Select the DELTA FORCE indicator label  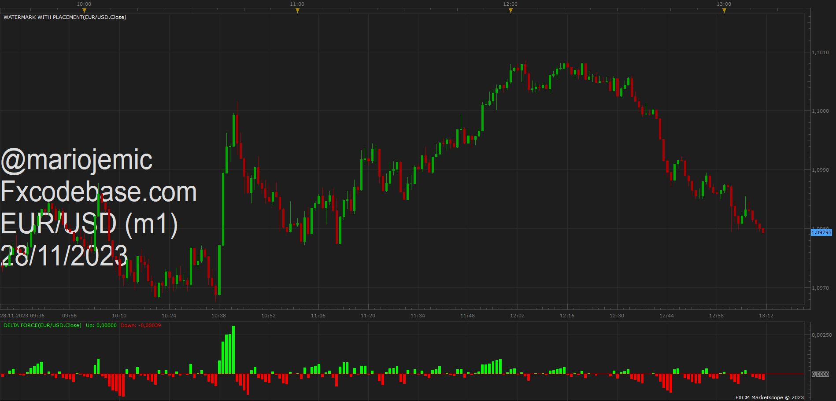tap(42, 325)
